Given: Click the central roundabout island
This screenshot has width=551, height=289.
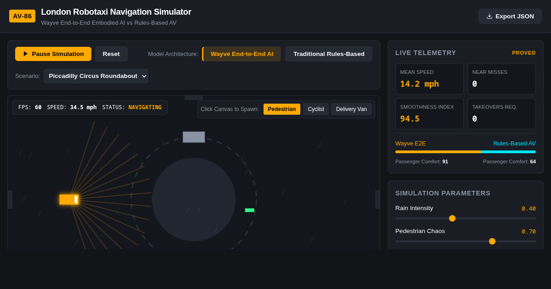Looking at the screenshot, I should [194, 200].
